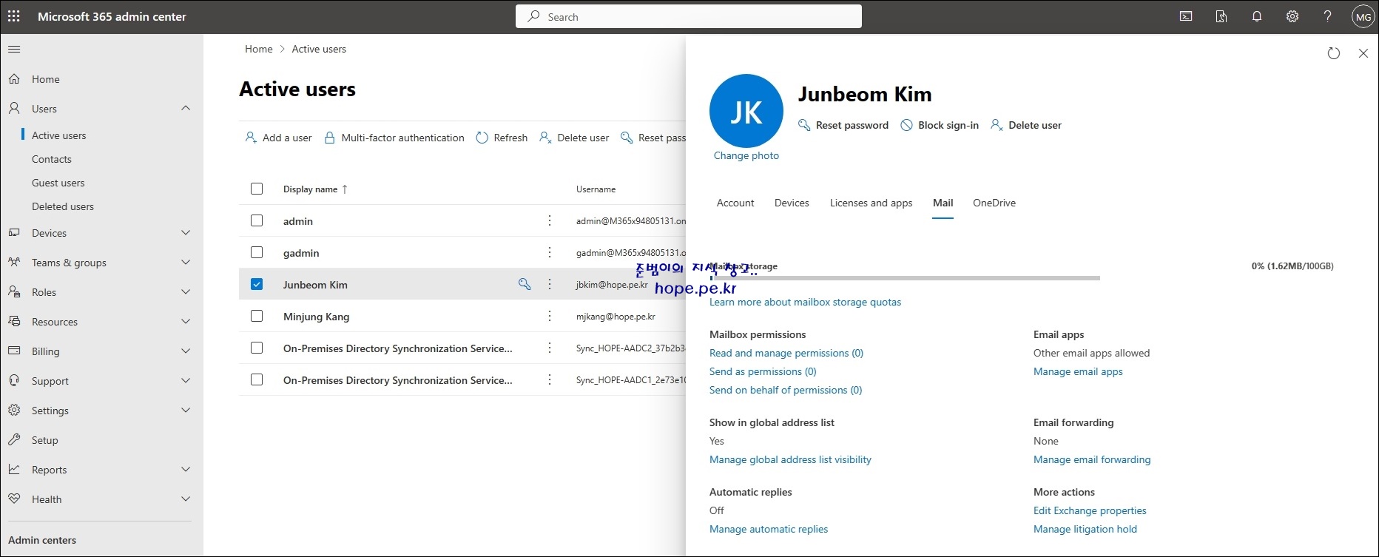Screen dimensions: 1379x557
Task: Open the notifications bell icon
Action: click(x=1257, y=16)
